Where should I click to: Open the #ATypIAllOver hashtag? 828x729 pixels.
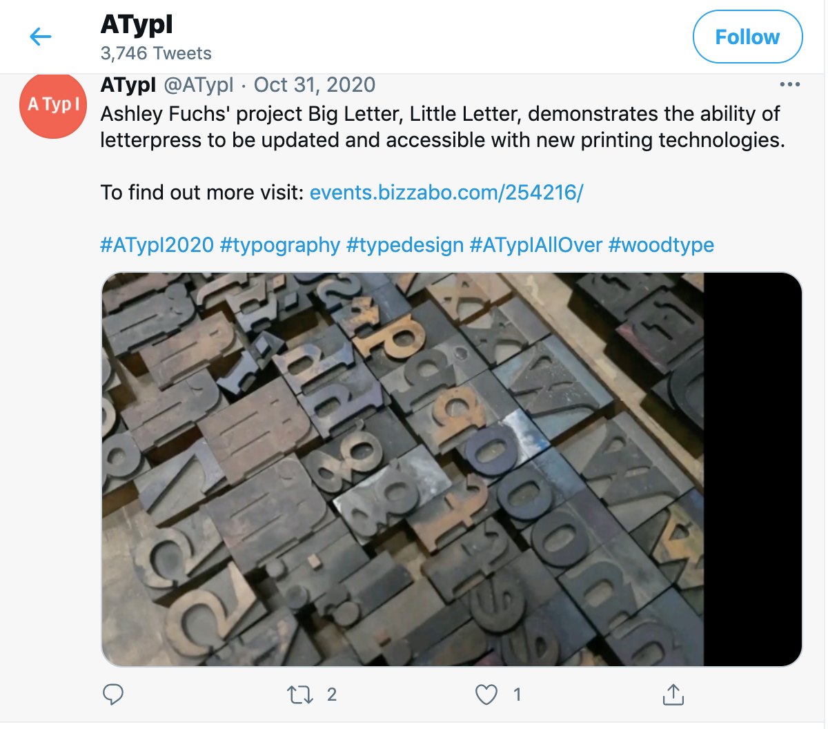click(536, 244)
